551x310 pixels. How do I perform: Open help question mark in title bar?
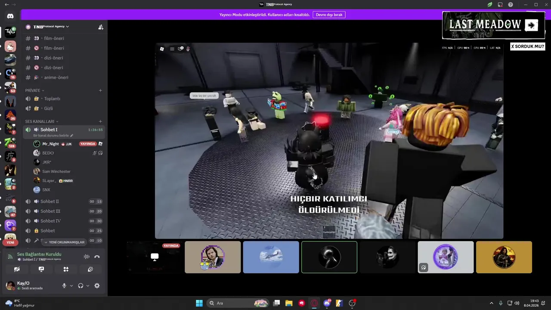point(511,4)
